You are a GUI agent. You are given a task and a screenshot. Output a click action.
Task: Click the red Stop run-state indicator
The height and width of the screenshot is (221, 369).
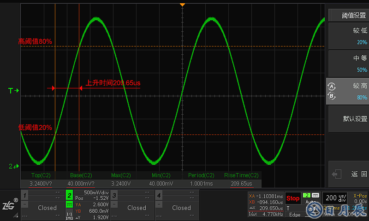(293, 198)
